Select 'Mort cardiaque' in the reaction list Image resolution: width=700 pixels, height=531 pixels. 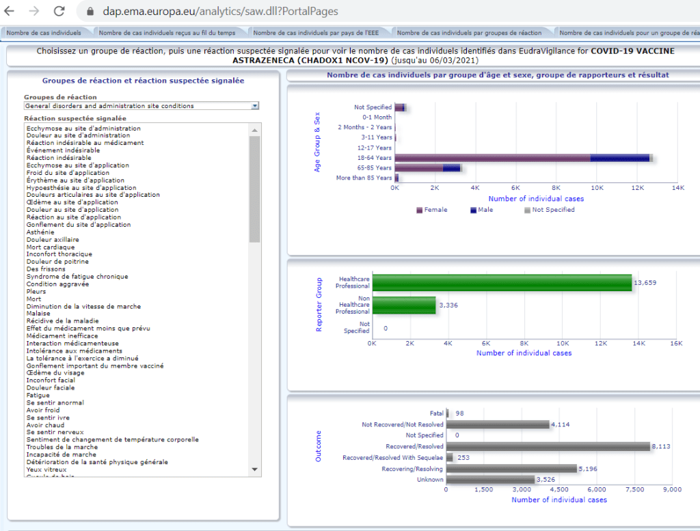[x=50, y=247]
